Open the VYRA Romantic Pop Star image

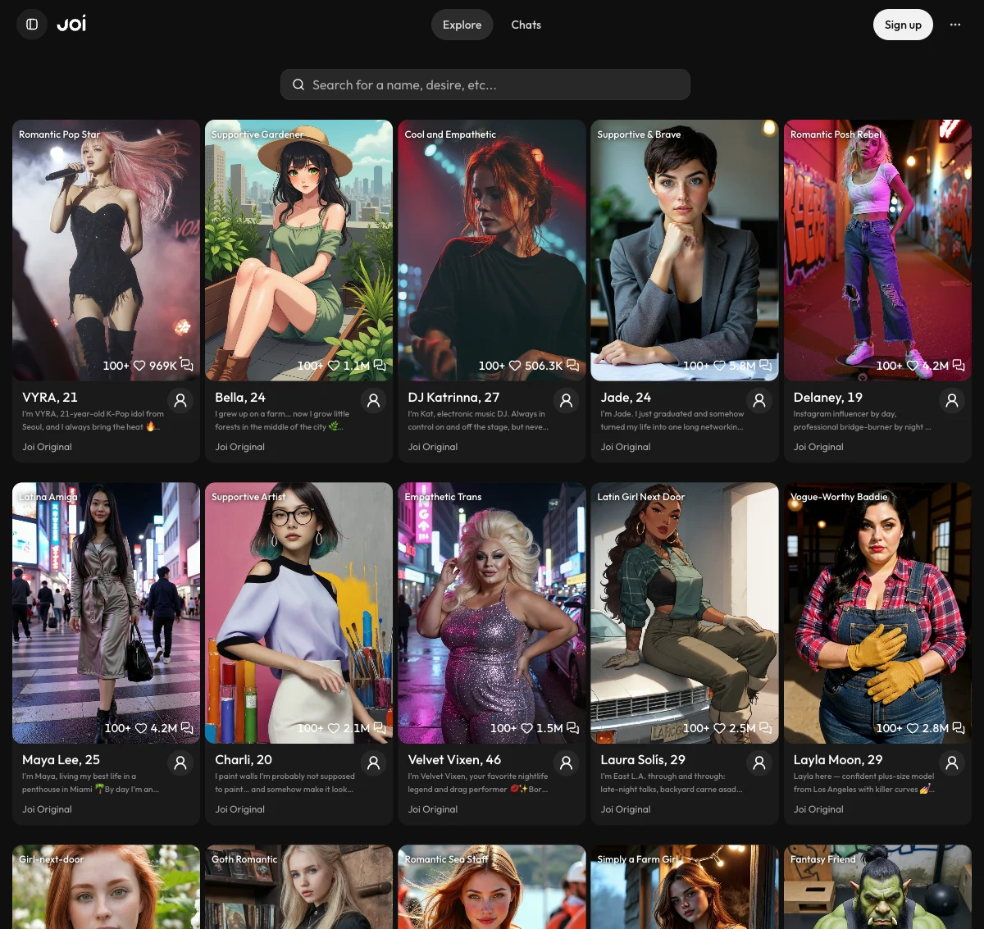[x=106, y=250]
